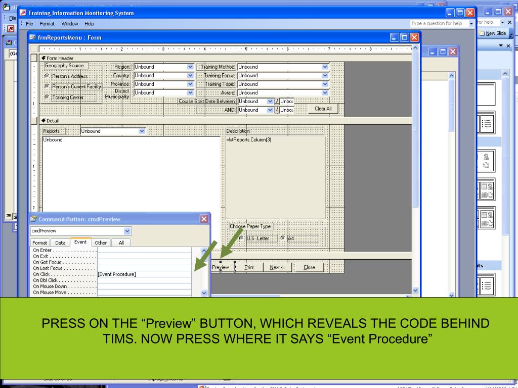Switch to the All tab in property sheet
Viewport: 518px width, 388px height.
(121, 243)
